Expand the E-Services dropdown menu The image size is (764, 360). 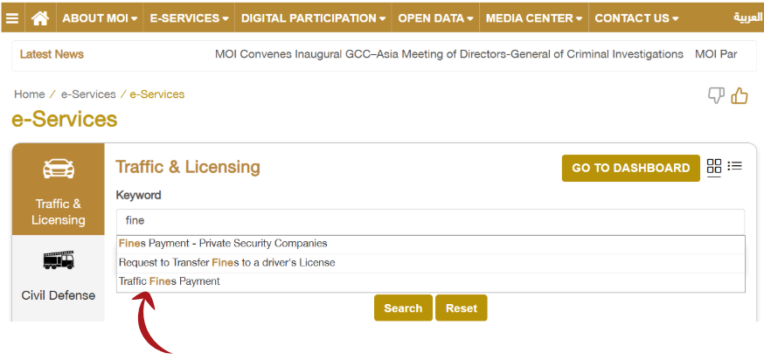(x=189, y=17)
